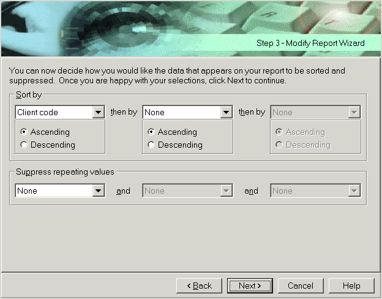
Task: Set the first 'then by' sort to Ascending
Action: 151,132
